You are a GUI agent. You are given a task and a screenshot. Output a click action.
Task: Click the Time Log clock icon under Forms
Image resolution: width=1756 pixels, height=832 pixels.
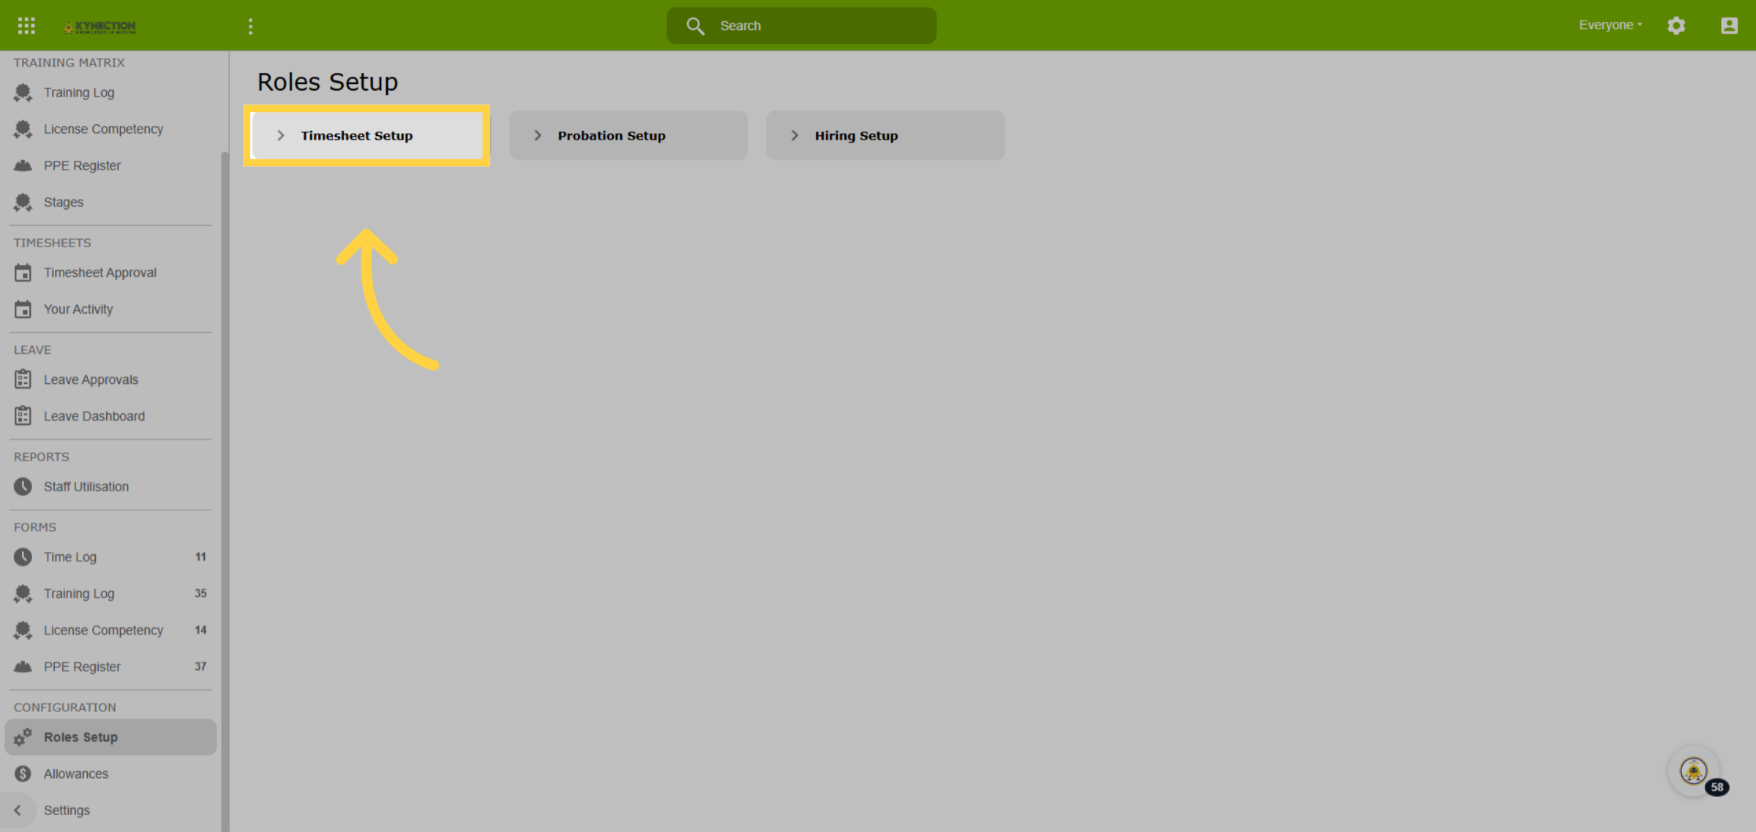tap(23, 557)
